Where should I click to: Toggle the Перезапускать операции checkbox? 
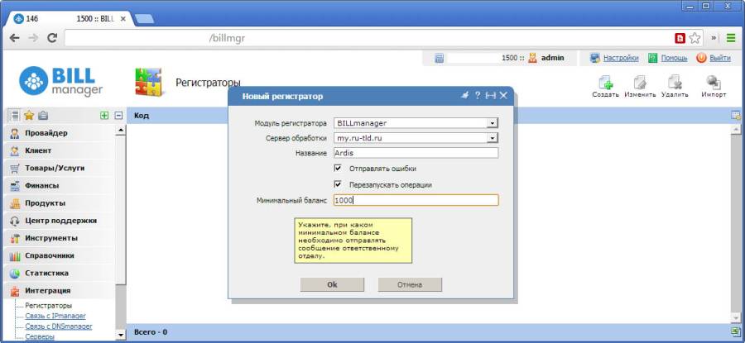[338, 184]
